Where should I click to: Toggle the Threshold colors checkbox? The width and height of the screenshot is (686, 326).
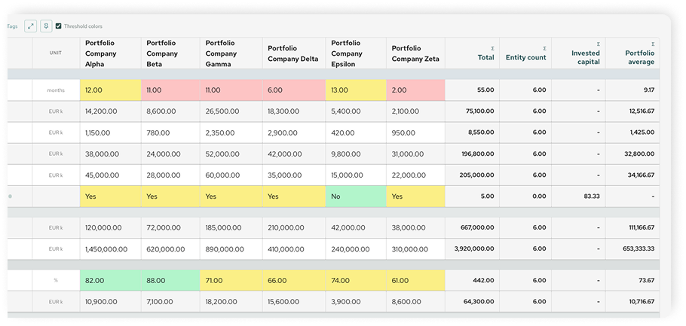pos(59,26)
